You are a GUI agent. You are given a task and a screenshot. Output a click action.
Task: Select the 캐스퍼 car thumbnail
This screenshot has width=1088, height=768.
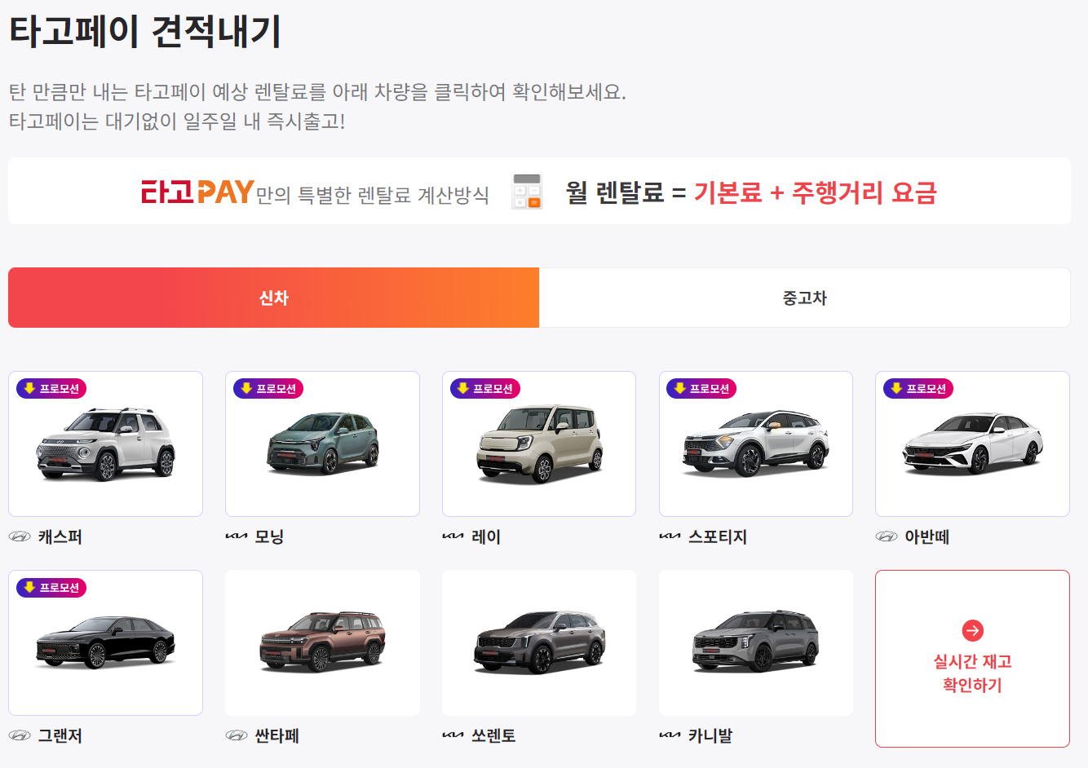click(105, 444)
